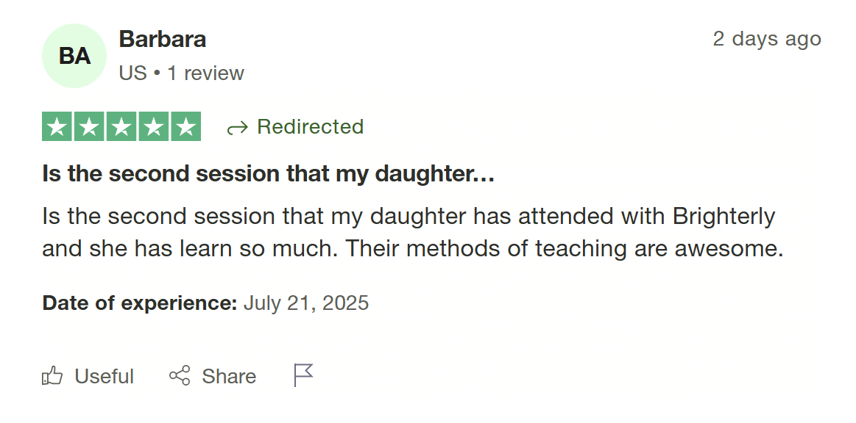The image size is (856, 423).
Task: Click the 2 days ago timestamp
Action: click(x=767, y=39)
